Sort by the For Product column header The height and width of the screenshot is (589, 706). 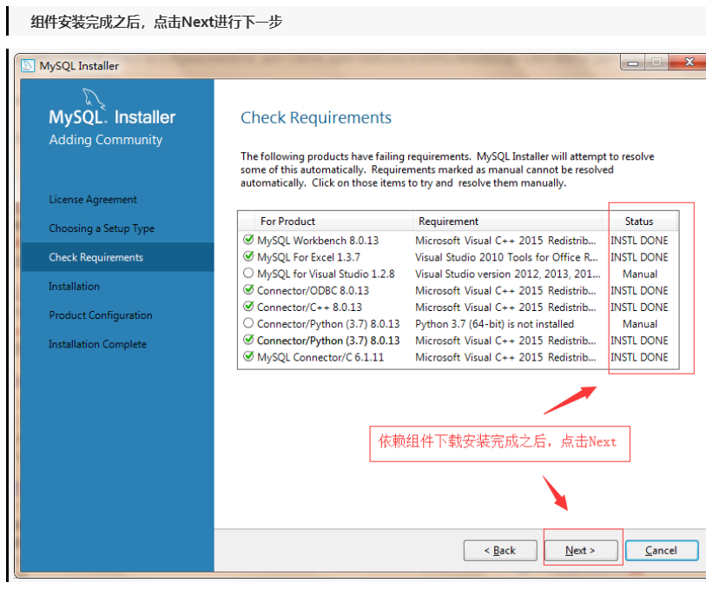(333, 222)
